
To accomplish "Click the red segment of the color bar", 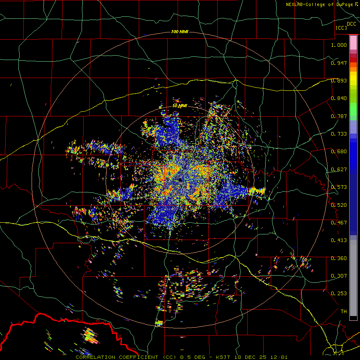I will point(353,60).
